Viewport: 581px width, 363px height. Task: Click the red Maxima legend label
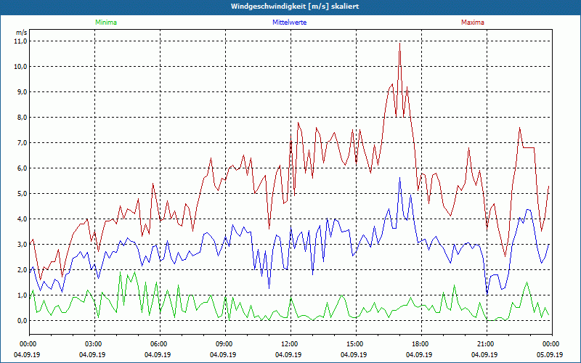pos(473,23)
